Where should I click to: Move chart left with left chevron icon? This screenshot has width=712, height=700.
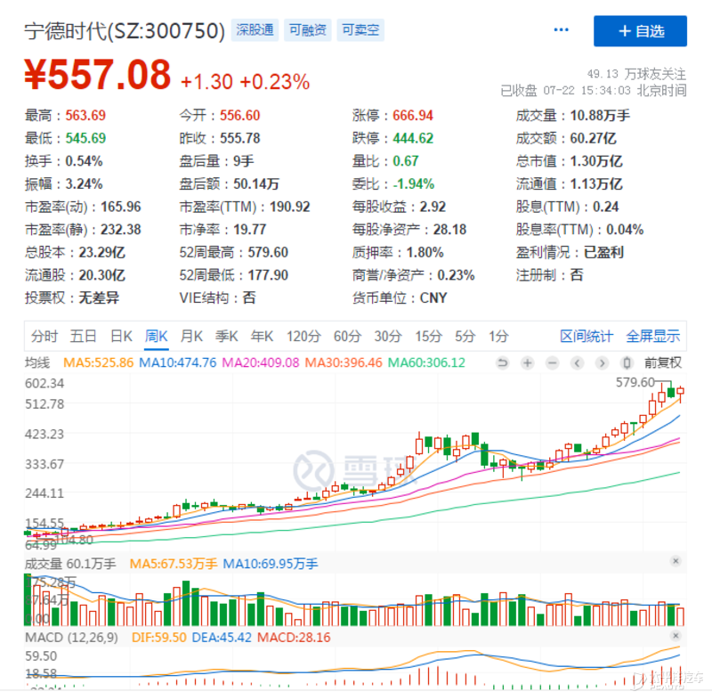coord(577,363)
